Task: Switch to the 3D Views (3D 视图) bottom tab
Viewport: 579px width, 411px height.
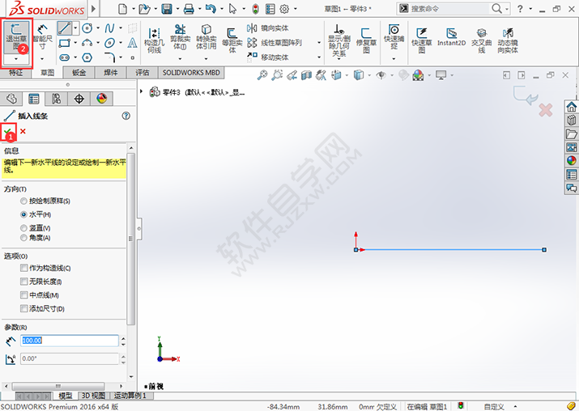Action: pos(93,396)
